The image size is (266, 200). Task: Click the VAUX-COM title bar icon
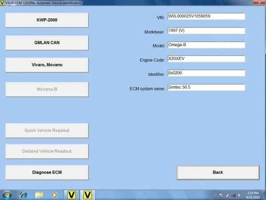tap(3, 3)
